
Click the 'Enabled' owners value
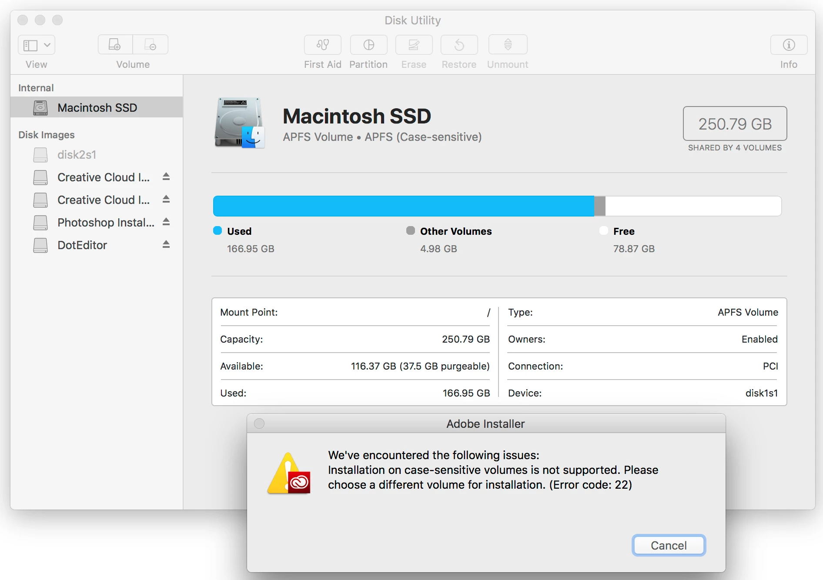click(759, 339)
